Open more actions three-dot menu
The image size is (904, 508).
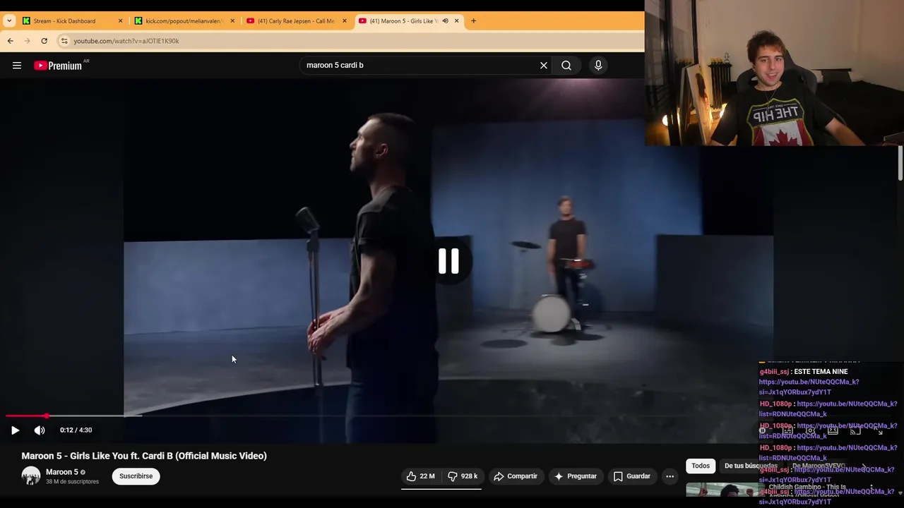[670, 476]
